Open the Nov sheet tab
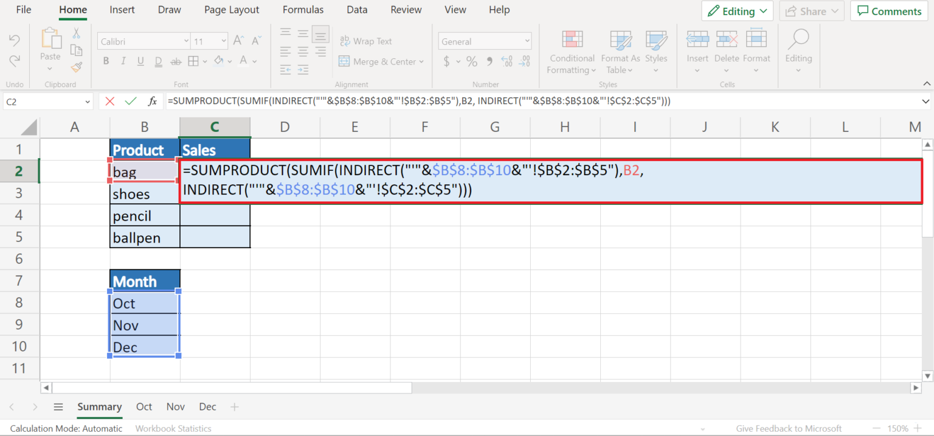The width and height of the screenshot is (934, 436). click(175, 406)
